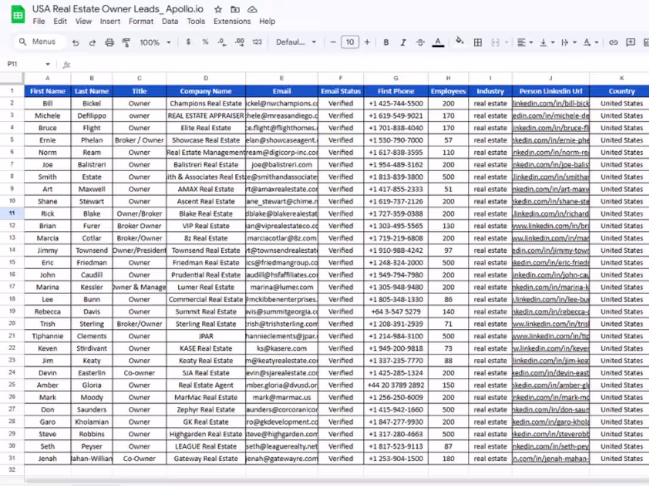Image resolution: width=649 pixels, height=486 pixels.
Task: Open the Format menu
Action: point(141,21)
